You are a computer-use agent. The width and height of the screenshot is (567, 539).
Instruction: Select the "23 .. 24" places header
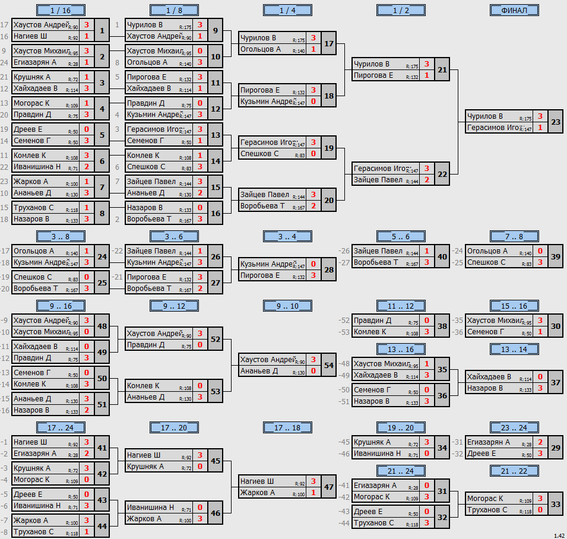point(514,427)
